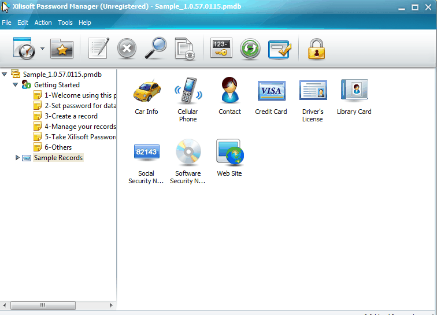The image size is (437, 315).
Task: Select Sample Records tree item
Action: [x=58, y=157]
